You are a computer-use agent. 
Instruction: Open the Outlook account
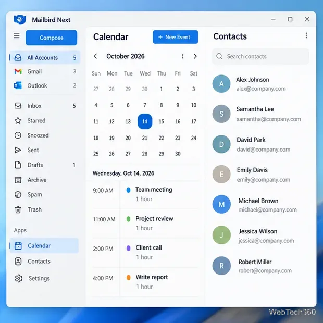45,85
